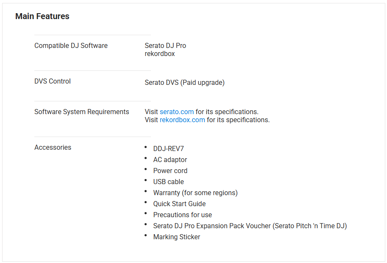This screenshot has width=387, height=263.
Task: Open the serato.com link
Action: pyautogui.click(x=177, y=112)
